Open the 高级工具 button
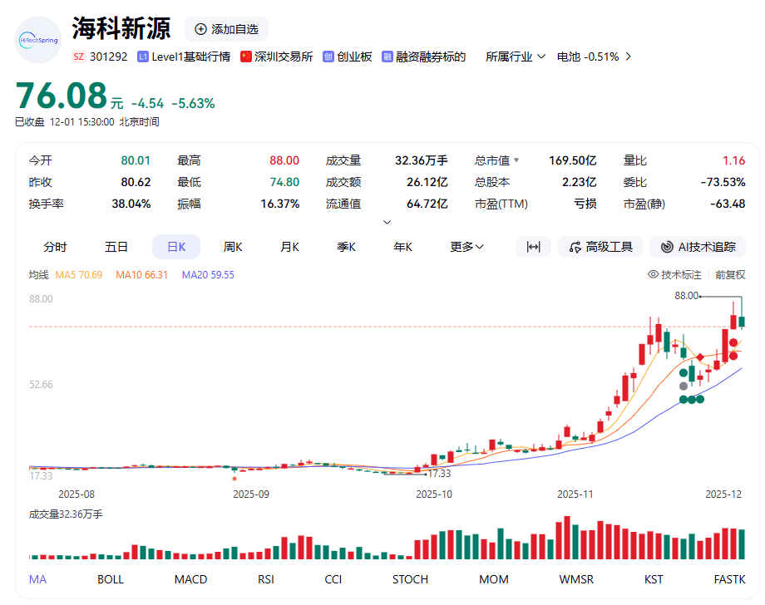Screen dimensions: 765x605 [600, 247]
